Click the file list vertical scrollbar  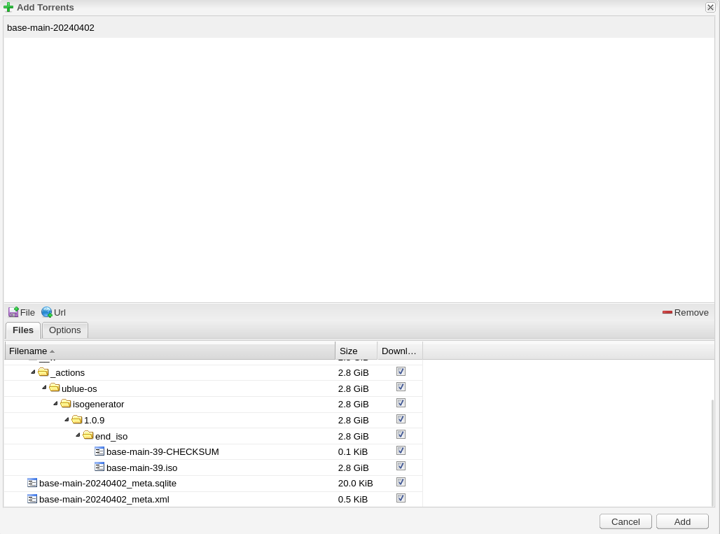[x=713, y=452]
